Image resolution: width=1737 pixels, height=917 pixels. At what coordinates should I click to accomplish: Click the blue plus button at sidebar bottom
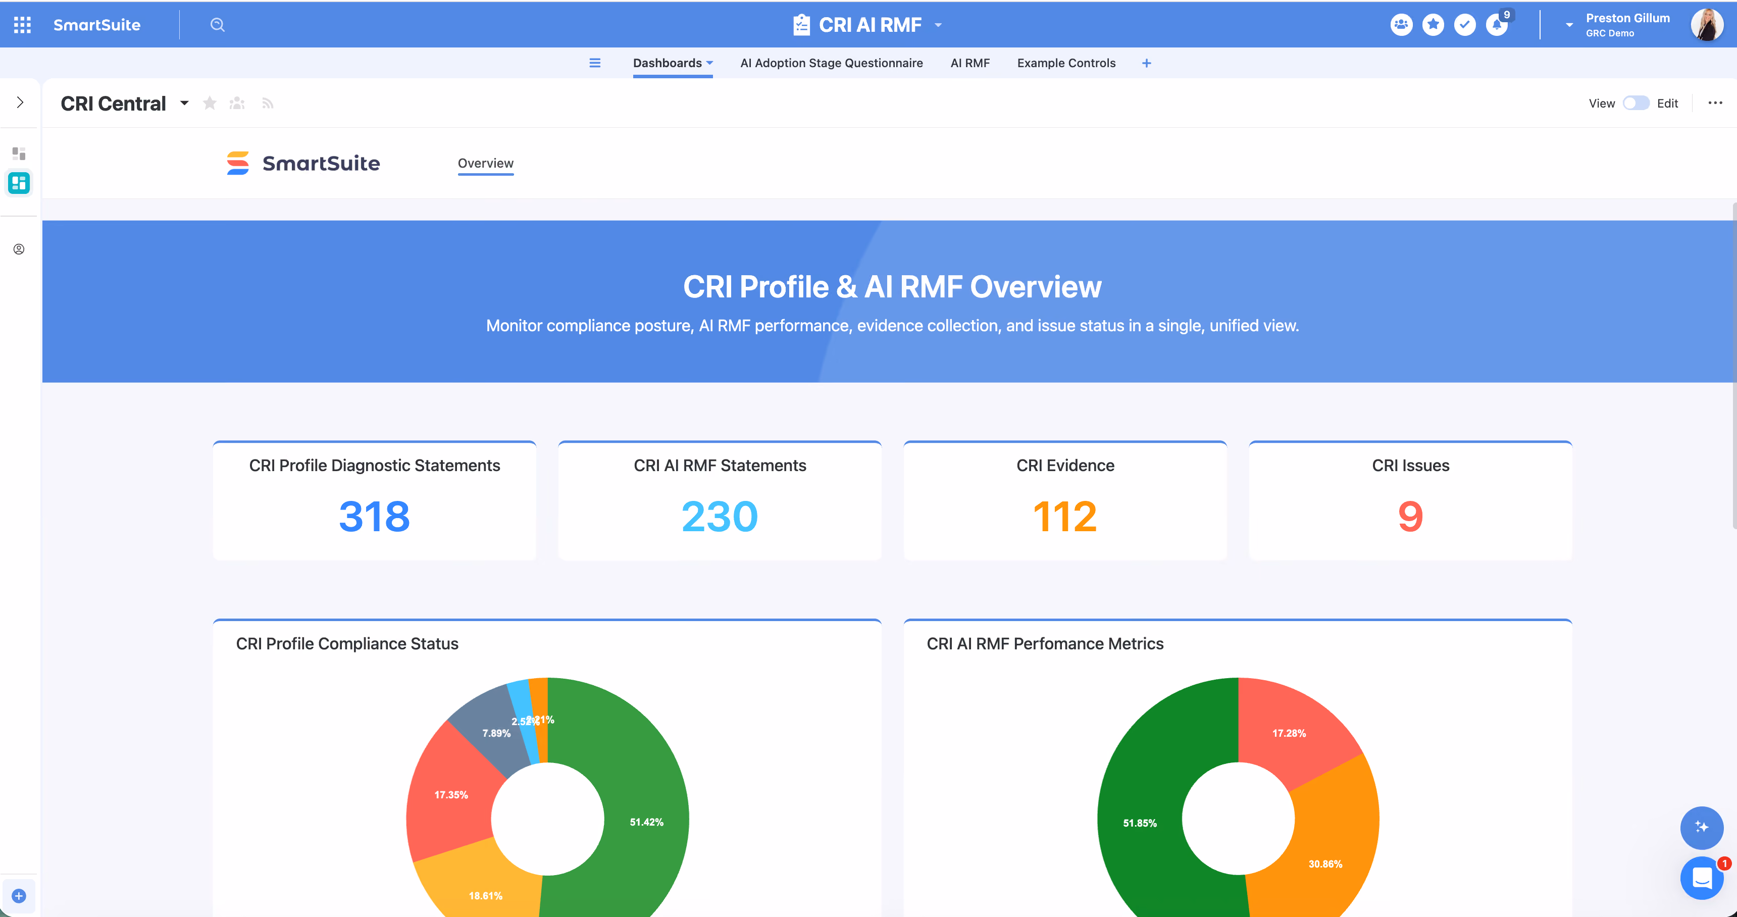pos(19,896)
